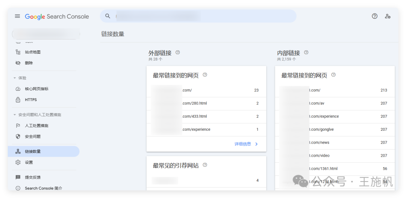Select internal row .com/ with 213 links
406x198 pixels.
pyautogui.click(x=335, y=90)
